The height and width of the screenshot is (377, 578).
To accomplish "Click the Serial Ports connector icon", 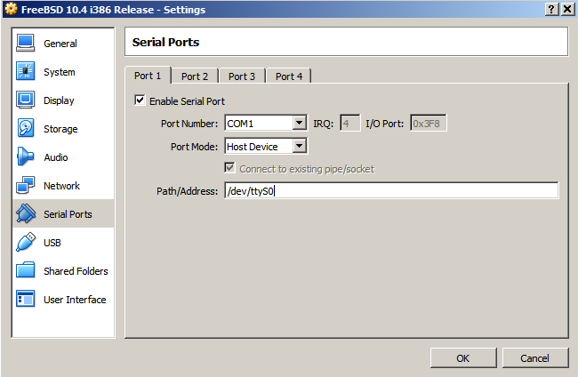I will 26,213.
